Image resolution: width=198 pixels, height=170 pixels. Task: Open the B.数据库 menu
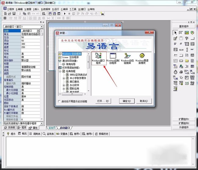pyautogui.click(x=46, y=9)
